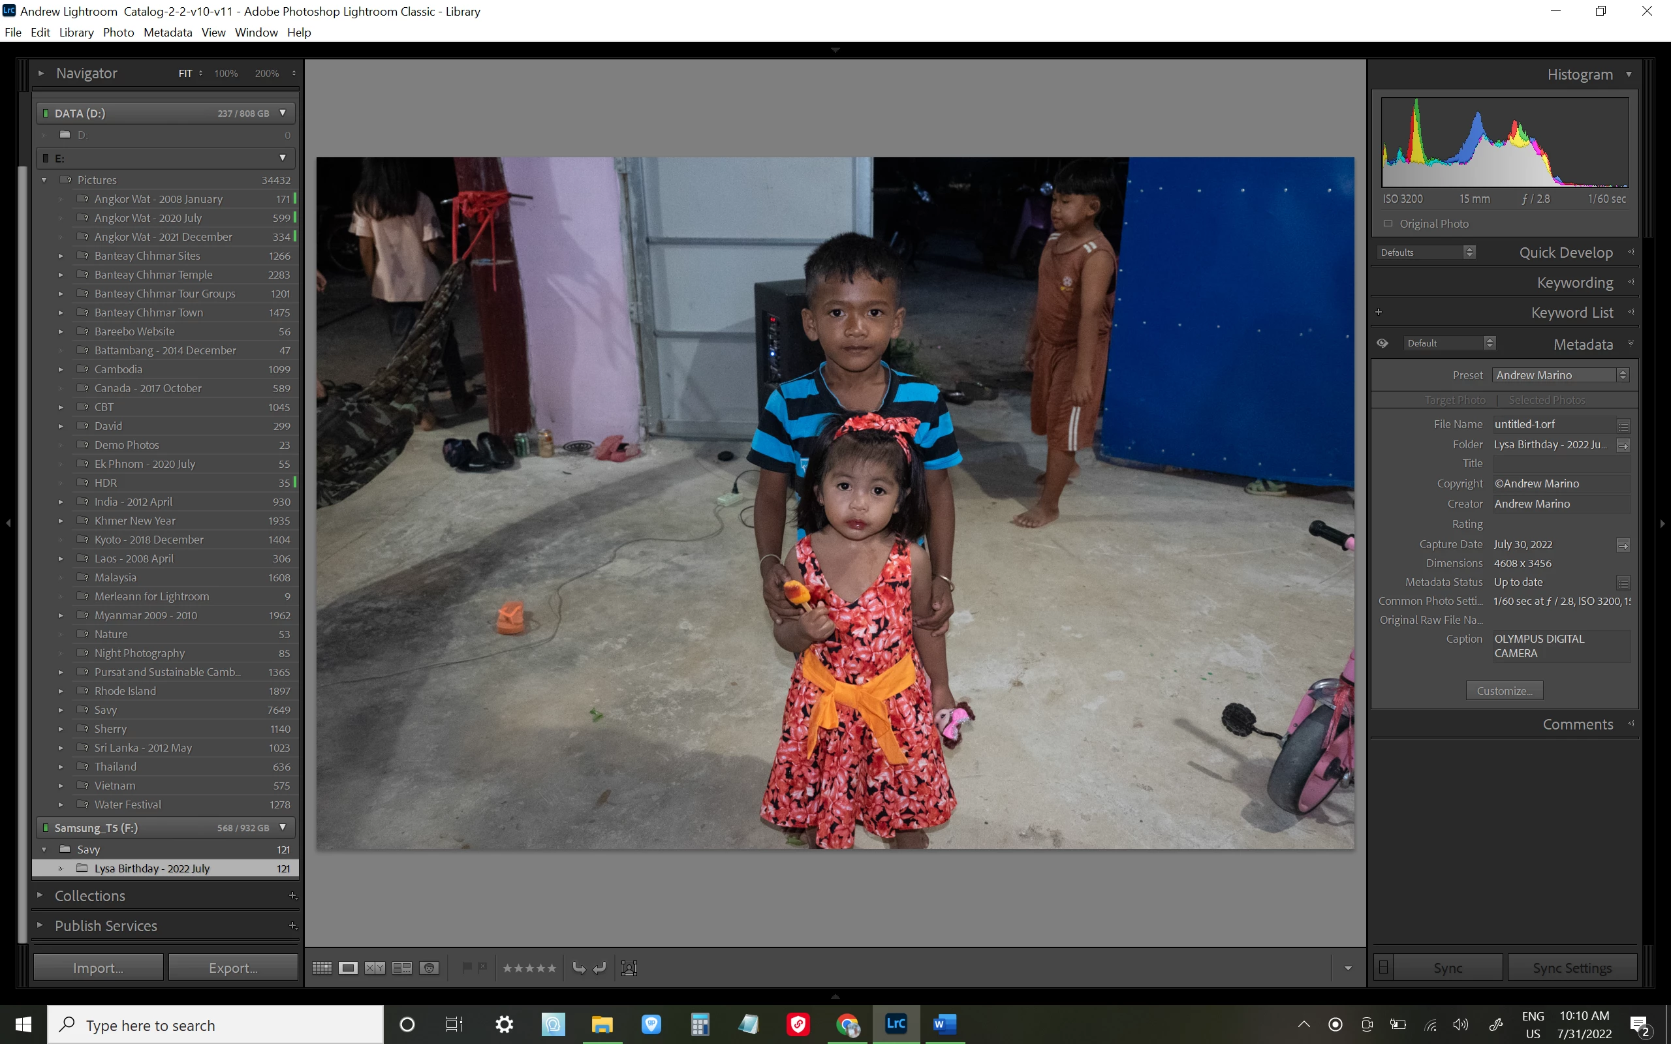Open the Metadata menu
The image size is (1671, 1044).
168,33
